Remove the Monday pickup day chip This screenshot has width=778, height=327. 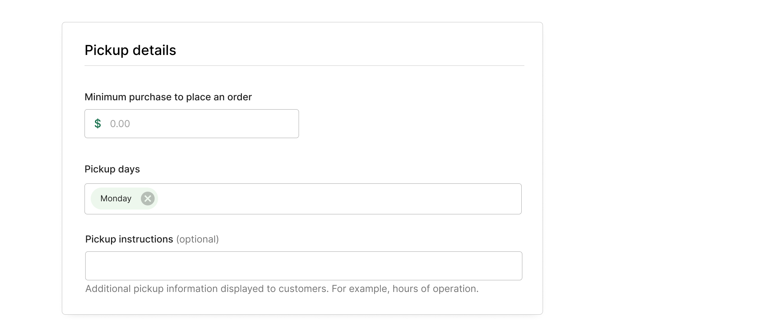click(148, 199)
